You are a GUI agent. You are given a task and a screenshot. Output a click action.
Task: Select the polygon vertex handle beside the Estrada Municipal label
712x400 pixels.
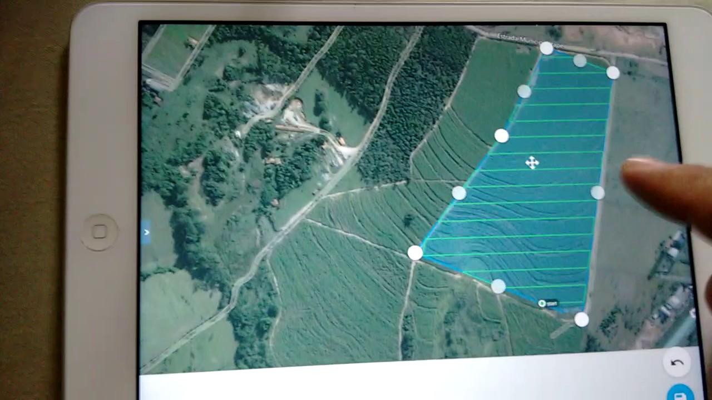[546, 49]
